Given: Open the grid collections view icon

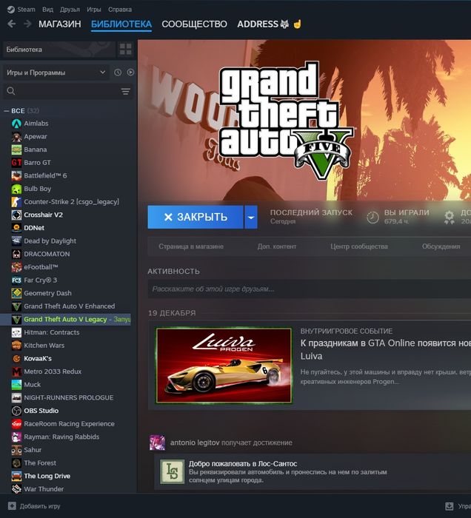Looking at the screenshot, I should 126,50.
